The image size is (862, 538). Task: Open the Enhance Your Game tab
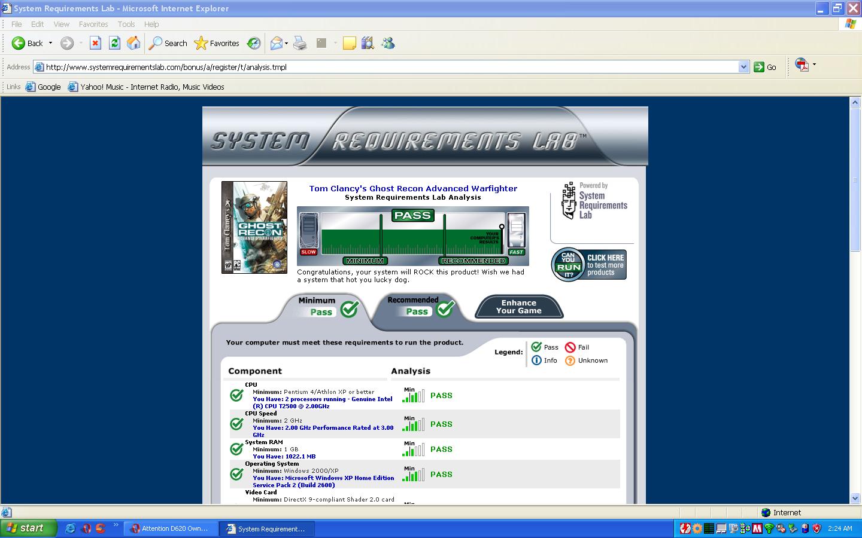coord(518,307)
